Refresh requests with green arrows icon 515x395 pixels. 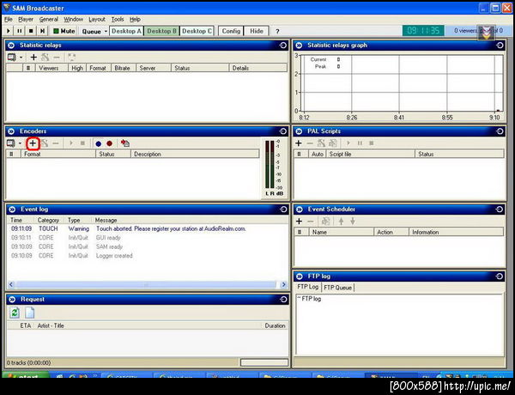[15, 313]
